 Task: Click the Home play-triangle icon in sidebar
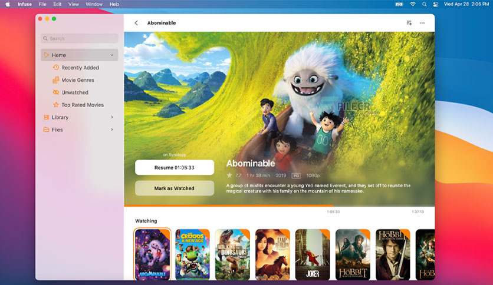[x=47, y=55]
